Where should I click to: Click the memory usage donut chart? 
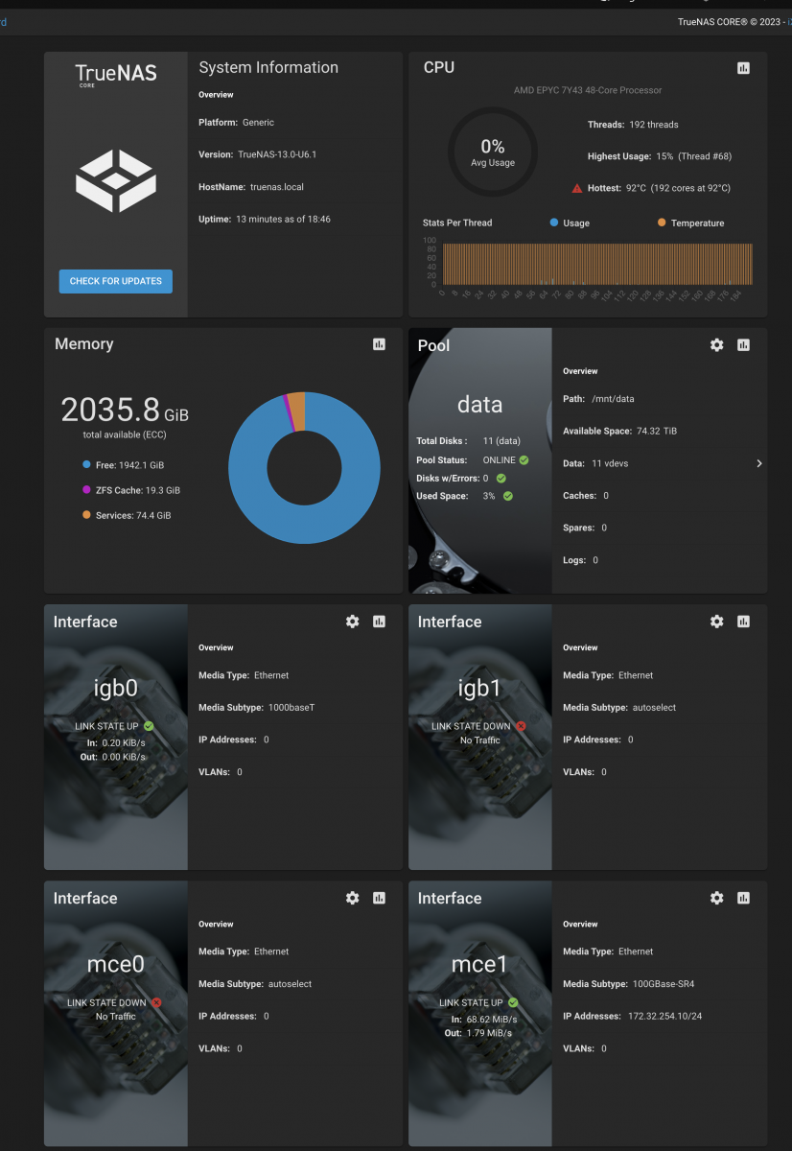coord(304,468)
